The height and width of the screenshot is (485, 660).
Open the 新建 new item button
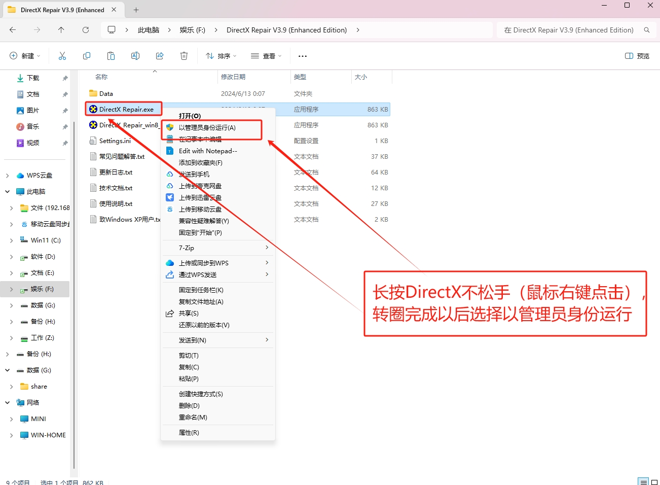coord(25,56)
